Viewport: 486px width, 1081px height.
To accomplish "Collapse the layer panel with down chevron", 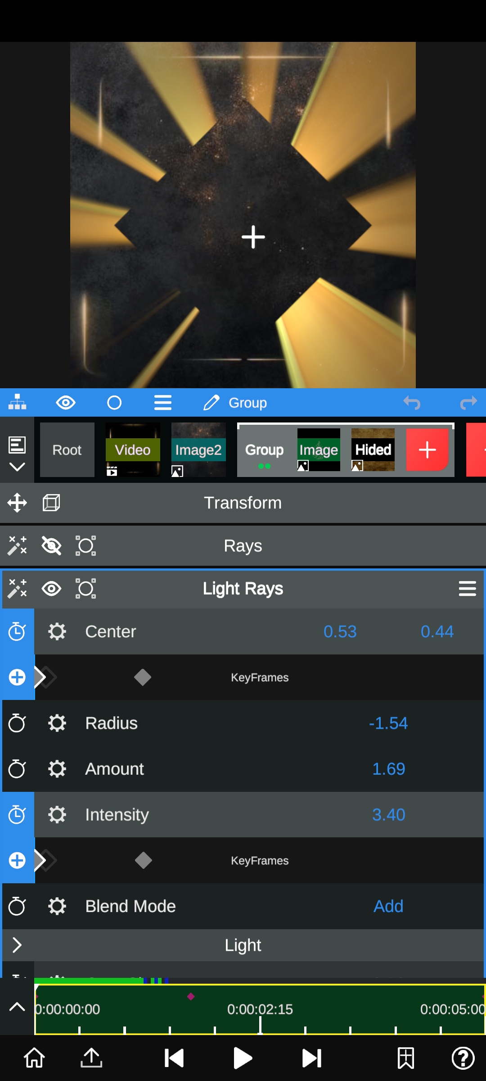I will tap(17, 467).
